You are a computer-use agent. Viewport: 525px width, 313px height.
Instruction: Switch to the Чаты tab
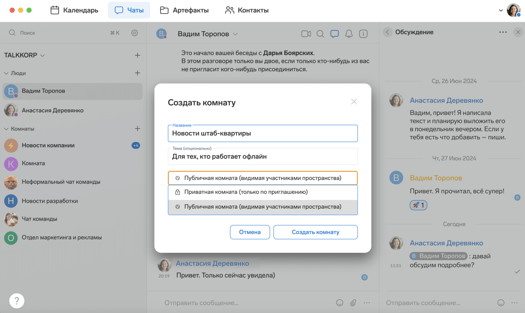pos(129,10)
